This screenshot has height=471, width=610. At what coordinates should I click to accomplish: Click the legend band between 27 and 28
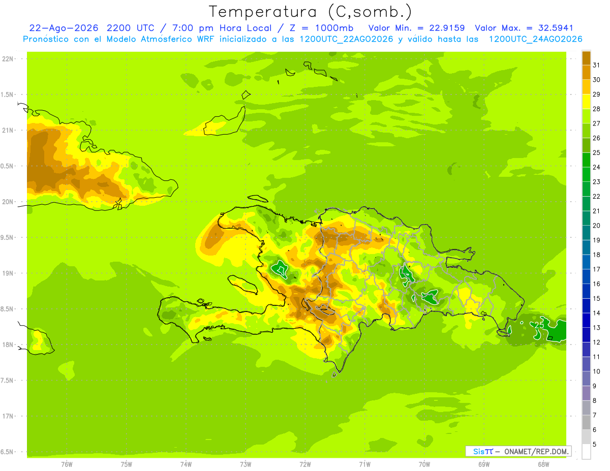pyautogui.click(x=586, y=116)
